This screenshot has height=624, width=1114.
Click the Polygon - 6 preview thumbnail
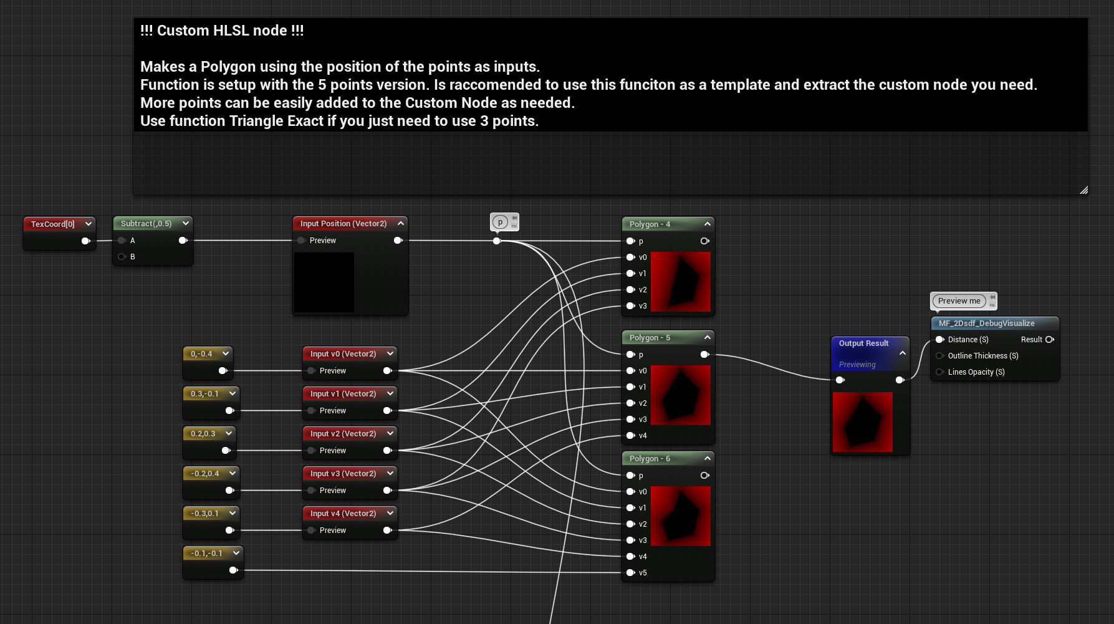[681, 516]
